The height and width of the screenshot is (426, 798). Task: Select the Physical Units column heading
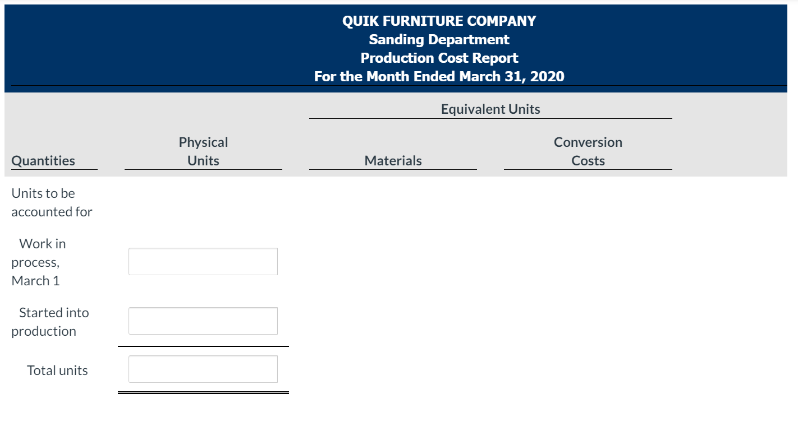[x=203, y=151]
